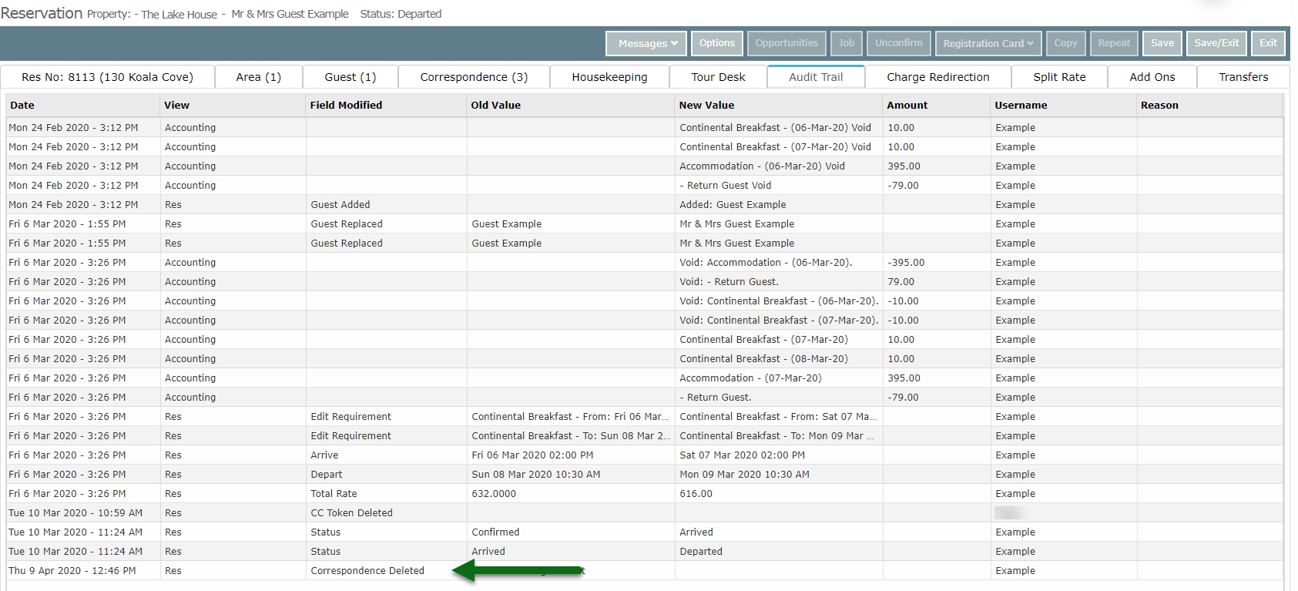Open the Split Rate tab
The image size is (1298, 591).
1059,77
